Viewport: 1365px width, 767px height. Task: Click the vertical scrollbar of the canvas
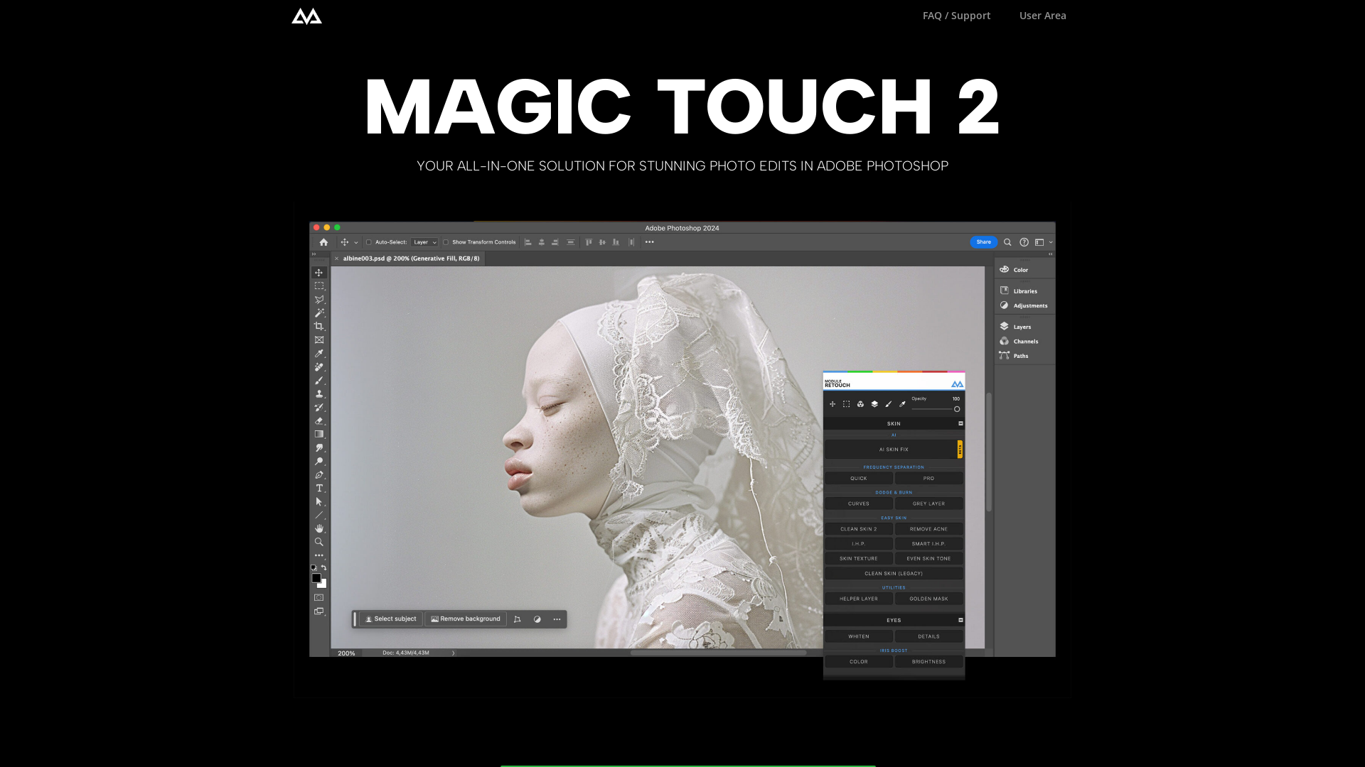(x=989, y=452)
